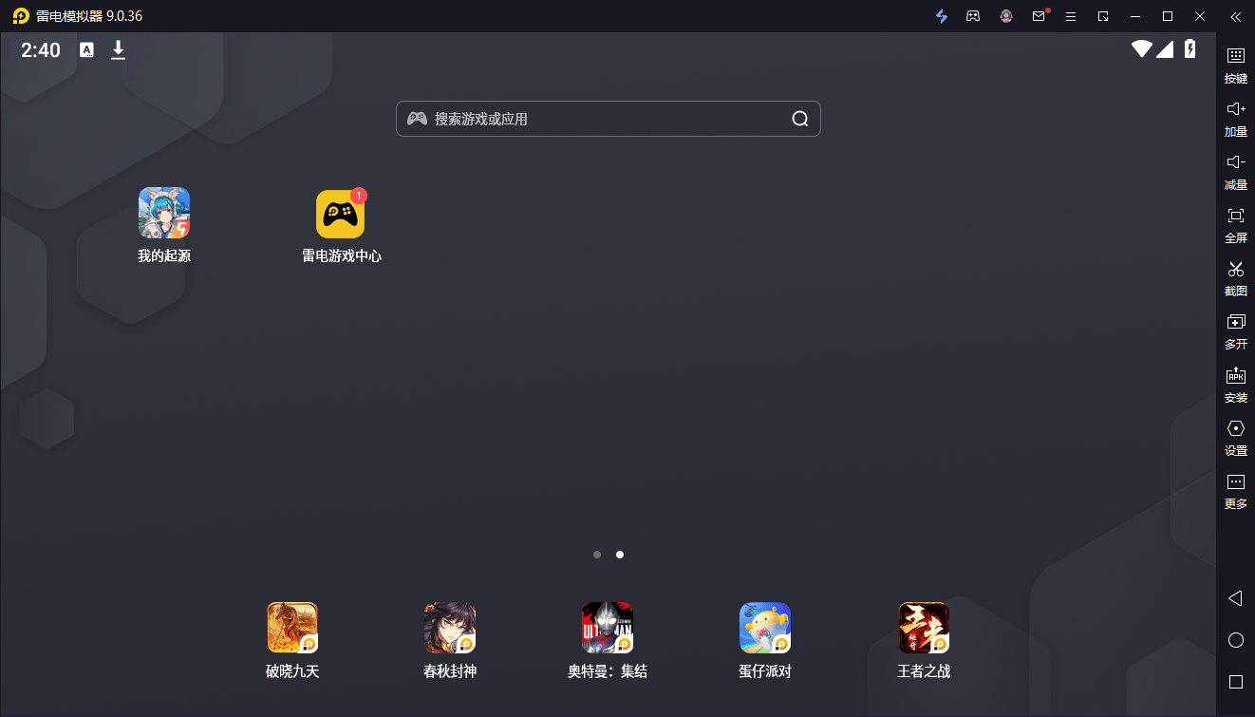
Task: Open 王者之战 game icon
Action: pyautogui.click(x=924, y=628)
